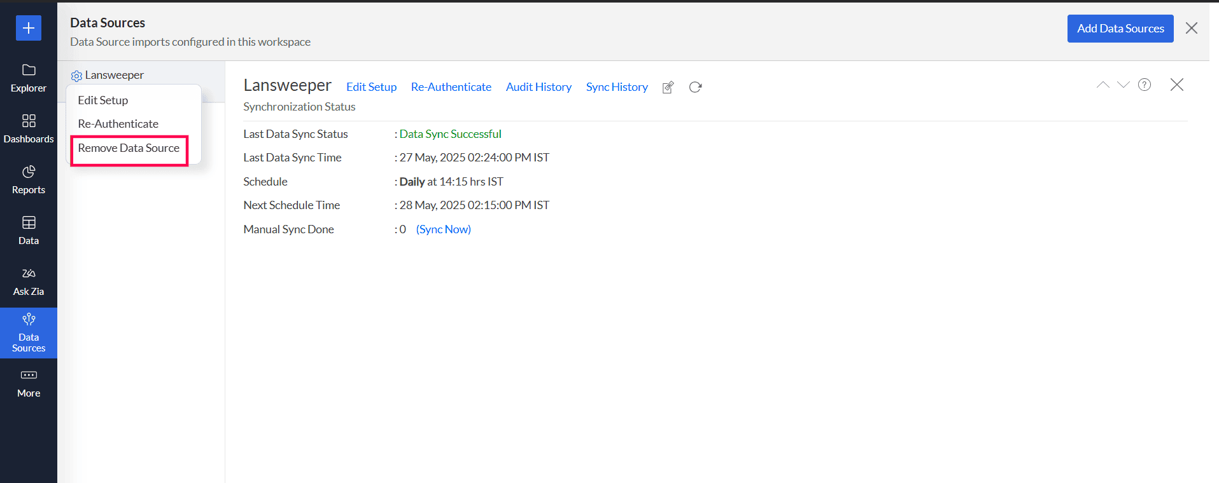This screenshot has width=1219, height=483.
Task: Open Audit History link
Action: tap(539, 87)
